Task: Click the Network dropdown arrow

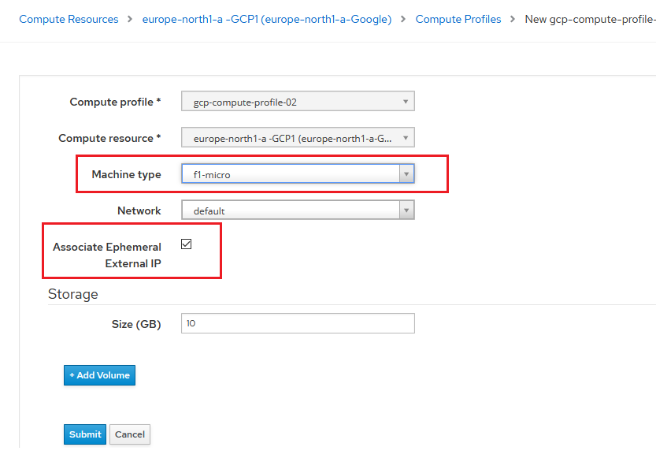Action: [406, 211]
